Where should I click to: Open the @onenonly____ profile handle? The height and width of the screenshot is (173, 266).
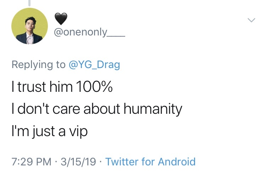coord(89,33)
